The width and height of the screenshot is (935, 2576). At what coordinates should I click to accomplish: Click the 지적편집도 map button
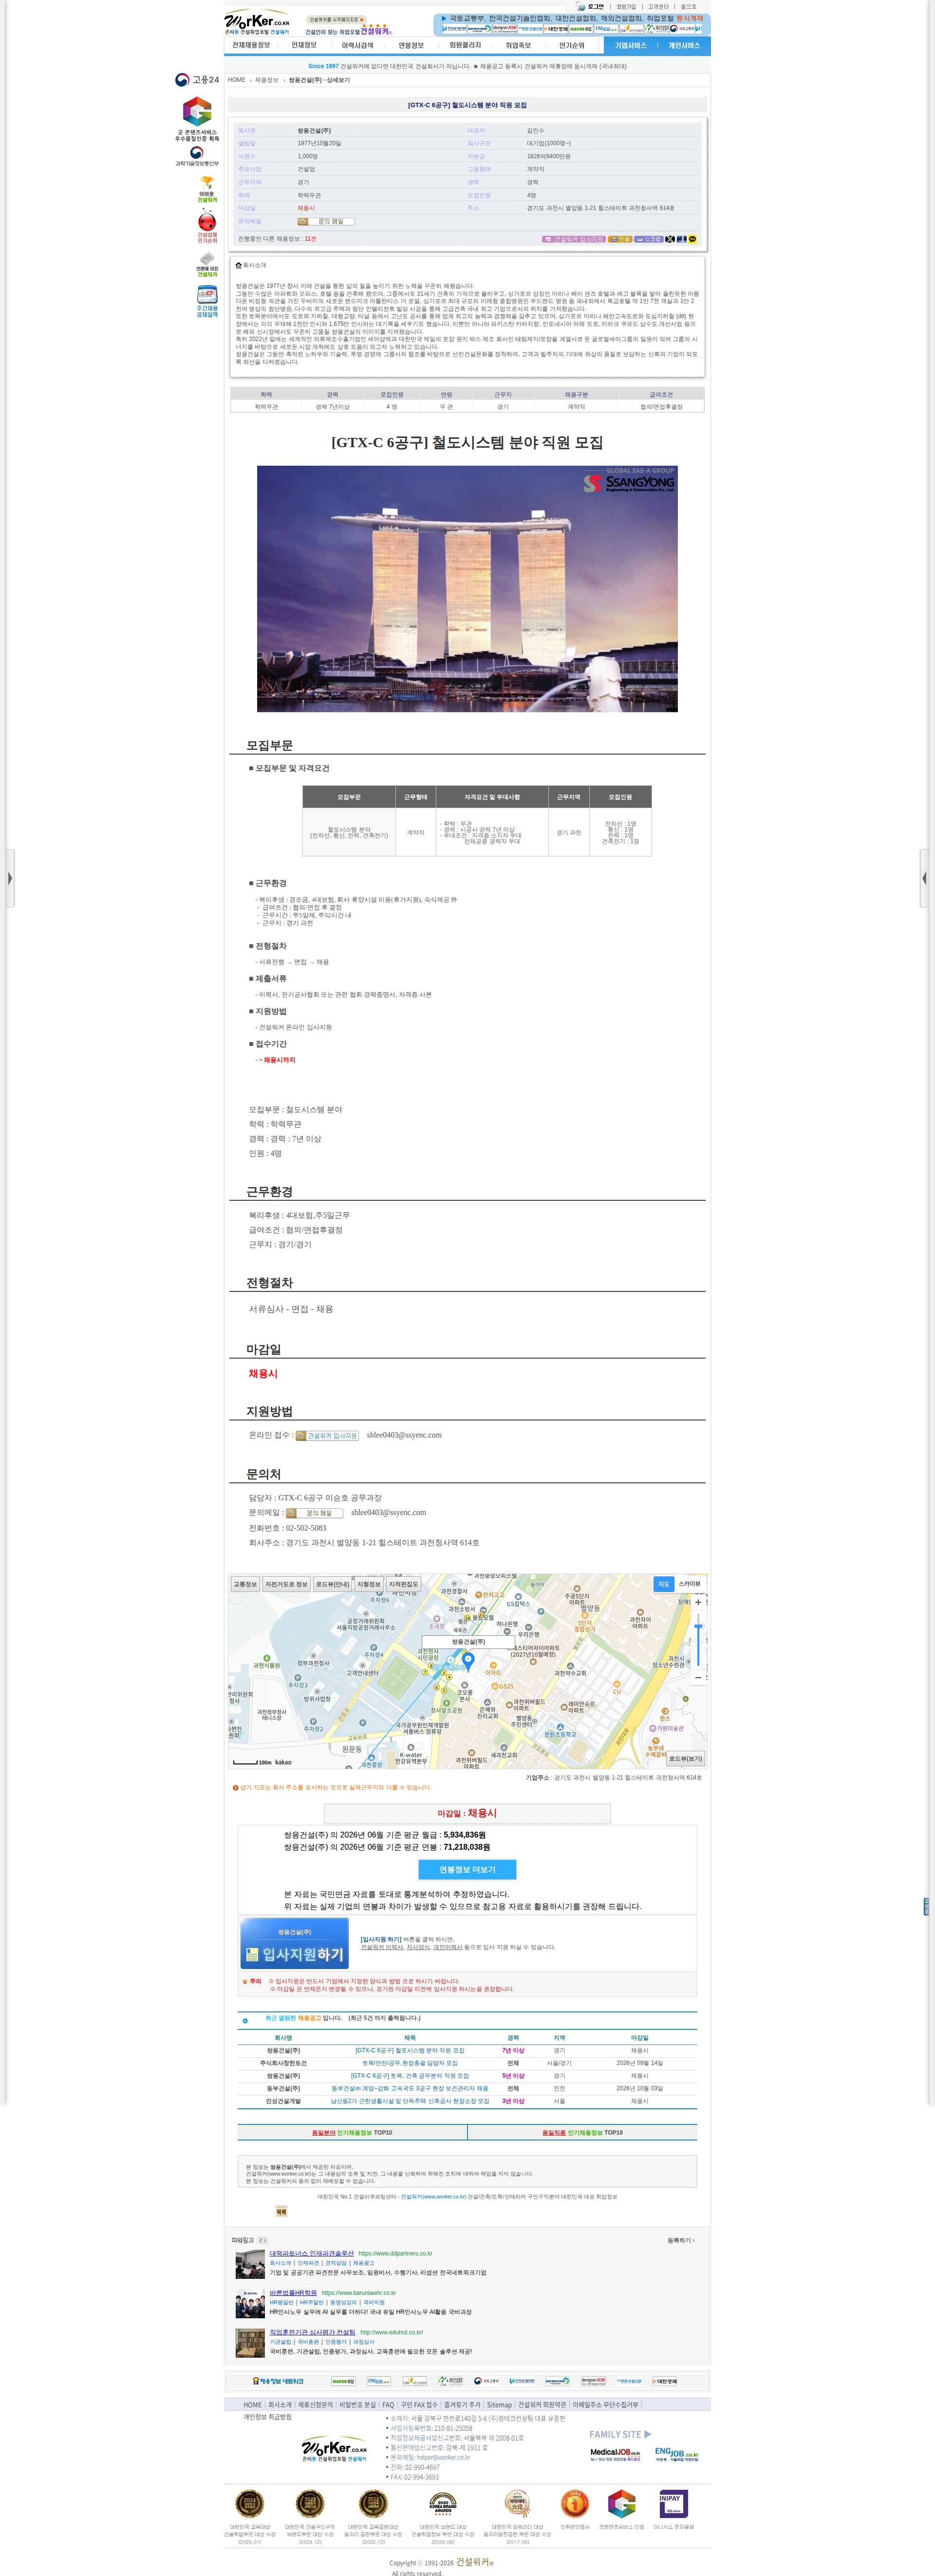click(403, 1584)
